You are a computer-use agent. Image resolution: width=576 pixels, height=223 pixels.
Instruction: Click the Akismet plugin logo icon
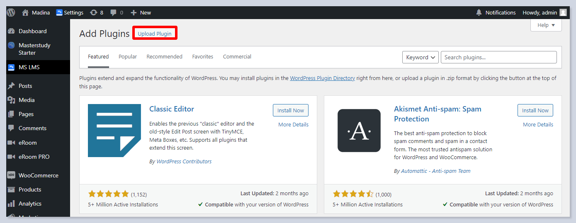pyautogui.click(x=359, y=131)
